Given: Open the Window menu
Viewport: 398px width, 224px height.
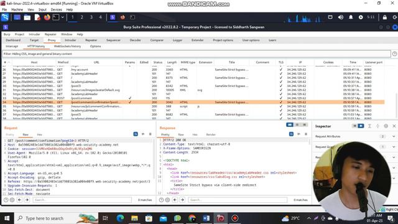Looking at the screenshot, I should pyautogui.click(x=67, y=34).
